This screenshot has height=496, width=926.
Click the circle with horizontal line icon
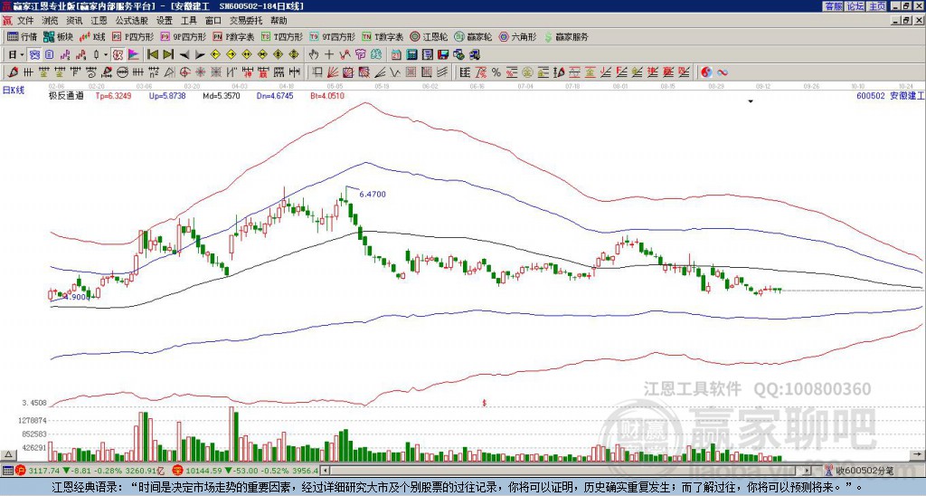point(122,72)
